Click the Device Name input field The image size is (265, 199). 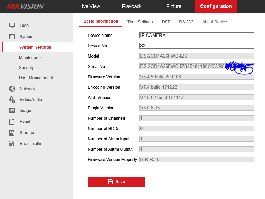coord(196,36)
